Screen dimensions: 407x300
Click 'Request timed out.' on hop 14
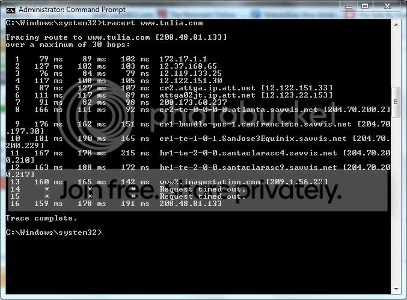(x=203, y=189)
